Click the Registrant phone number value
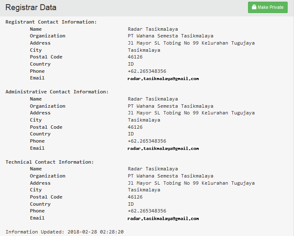 click(x=147, y=71)
